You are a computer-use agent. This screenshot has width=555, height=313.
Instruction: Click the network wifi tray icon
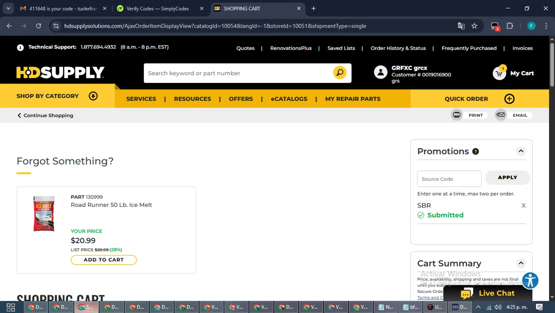[489, 307]
